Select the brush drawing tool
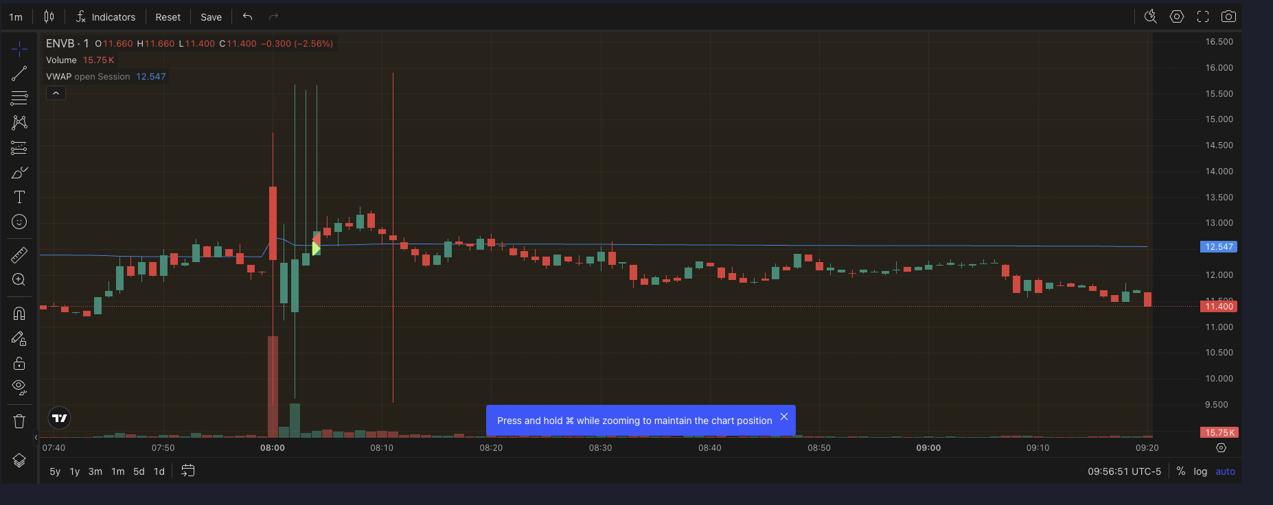Viewport: 1273px width, 505px height. click(x=19, y=172)
